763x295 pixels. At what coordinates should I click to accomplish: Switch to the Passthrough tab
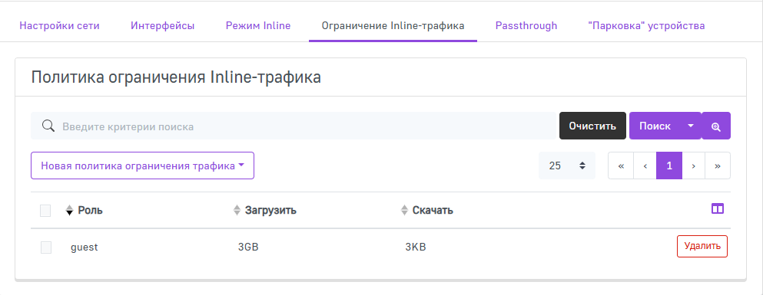pos(526,26)
